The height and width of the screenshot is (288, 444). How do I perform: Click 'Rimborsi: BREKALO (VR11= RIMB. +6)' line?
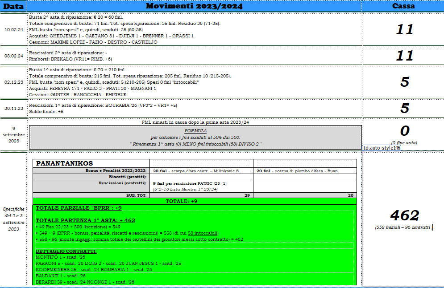click(x=71, y=59)
